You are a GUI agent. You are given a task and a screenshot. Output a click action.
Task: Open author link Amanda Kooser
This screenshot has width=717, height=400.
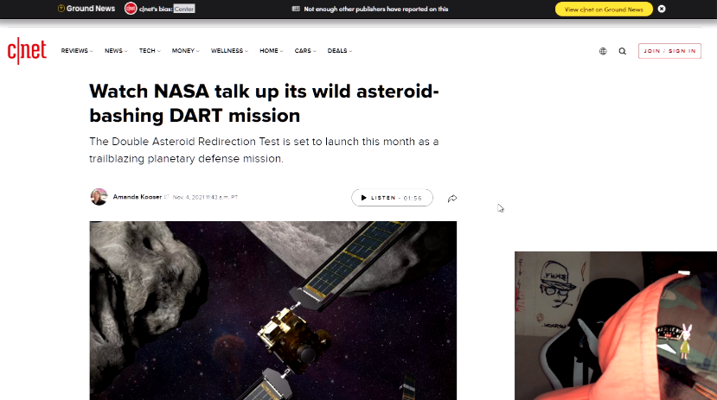pyautogui.click(x=137, y=197)
